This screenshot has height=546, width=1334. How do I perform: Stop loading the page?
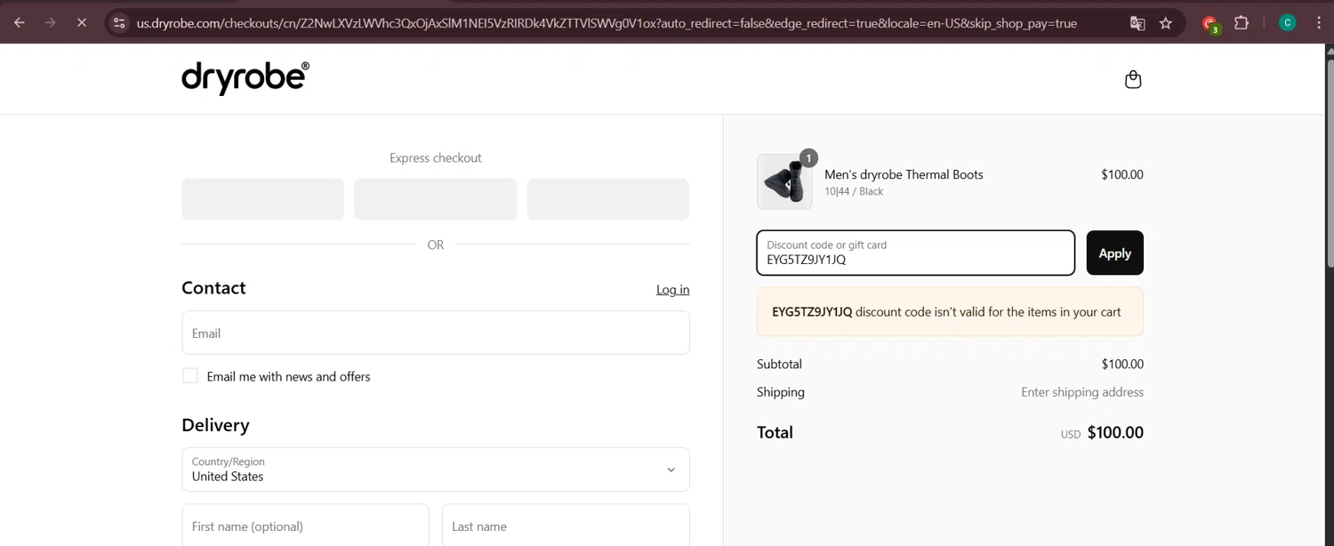82,22
